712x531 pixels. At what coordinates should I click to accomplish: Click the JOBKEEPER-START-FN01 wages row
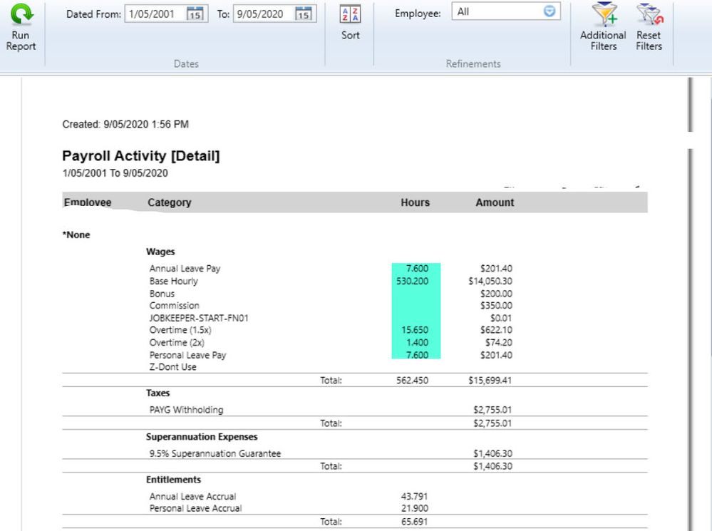tap(203, 318)
